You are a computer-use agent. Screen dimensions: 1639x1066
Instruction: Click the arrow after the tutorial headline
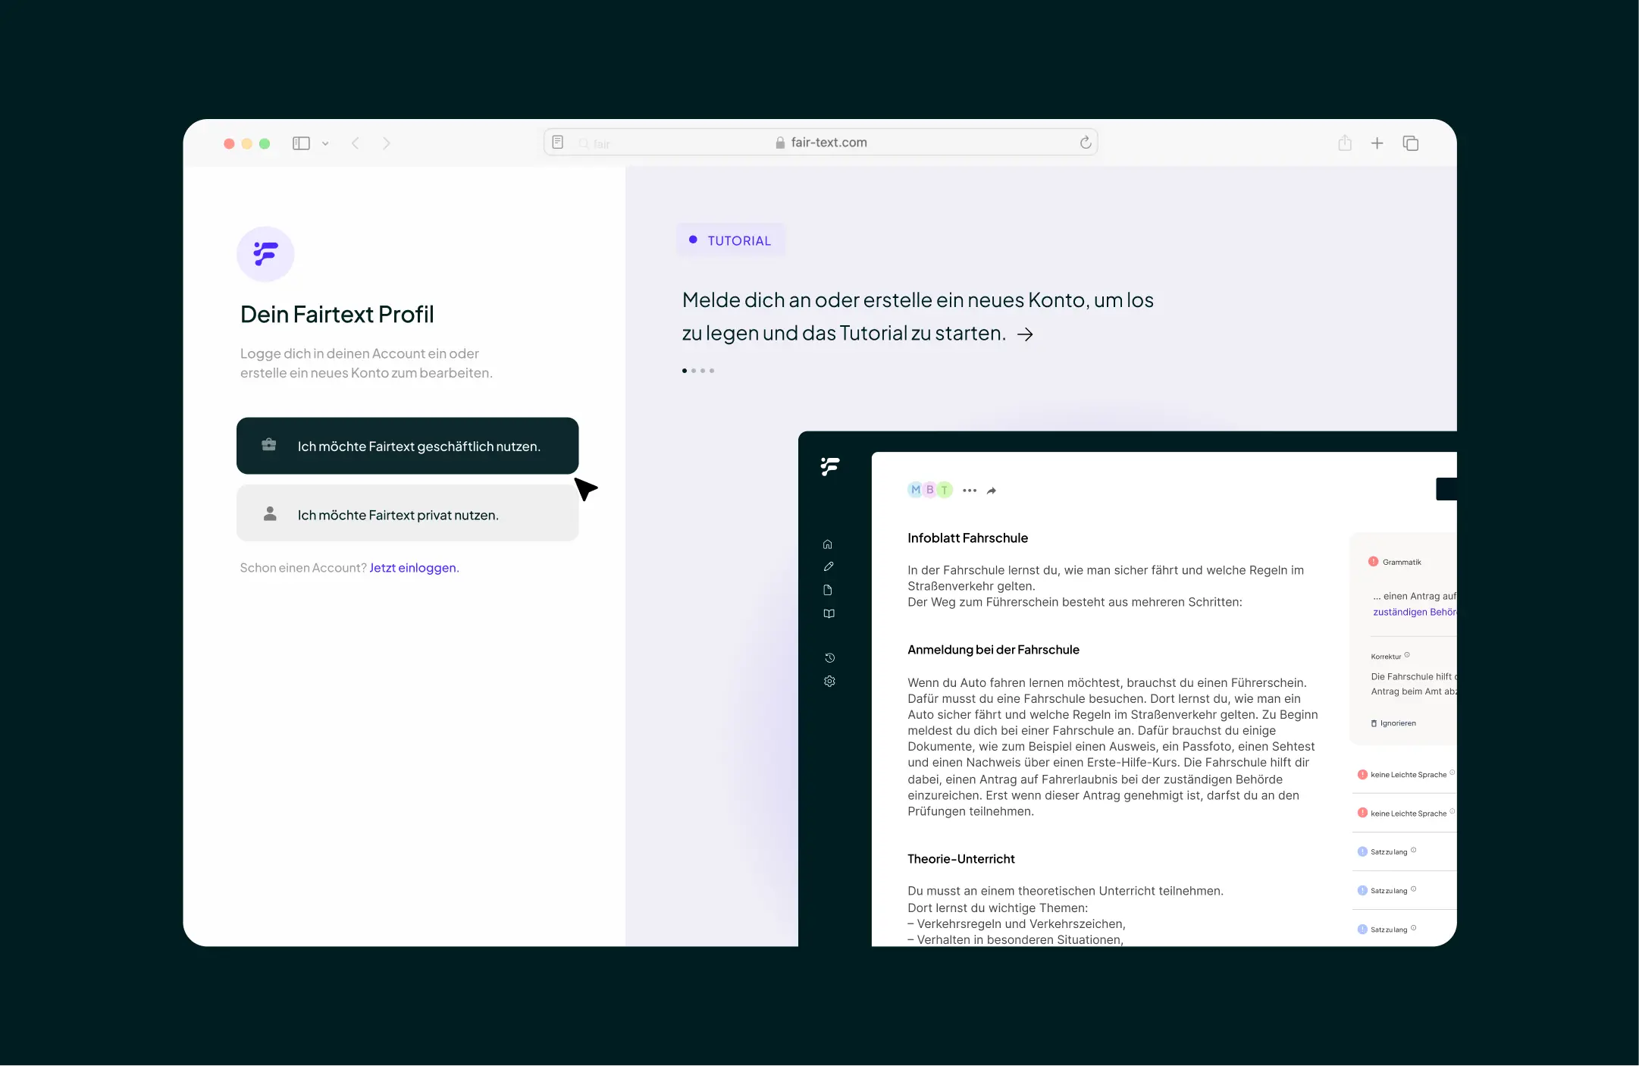pyautogui.click(x=1025, y=334)
